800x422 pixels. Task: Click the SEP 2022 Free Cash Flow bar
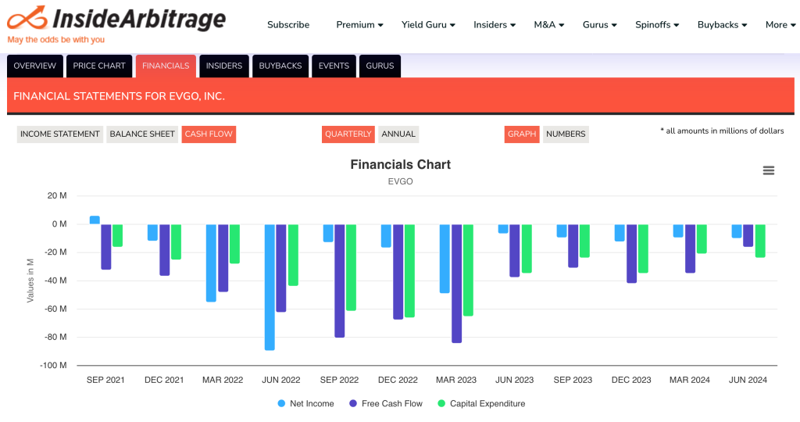point(339,281)
